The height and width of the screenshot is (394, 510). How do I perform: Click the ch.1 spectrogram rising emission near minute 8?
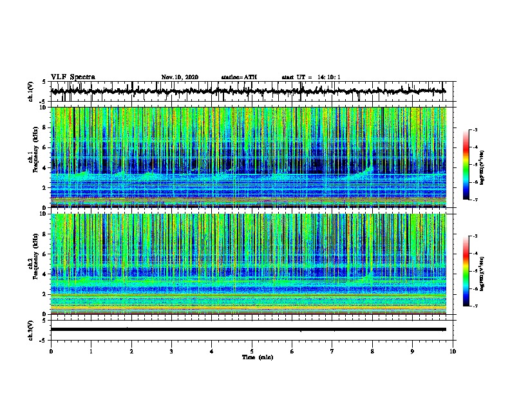tap(362, 173)
